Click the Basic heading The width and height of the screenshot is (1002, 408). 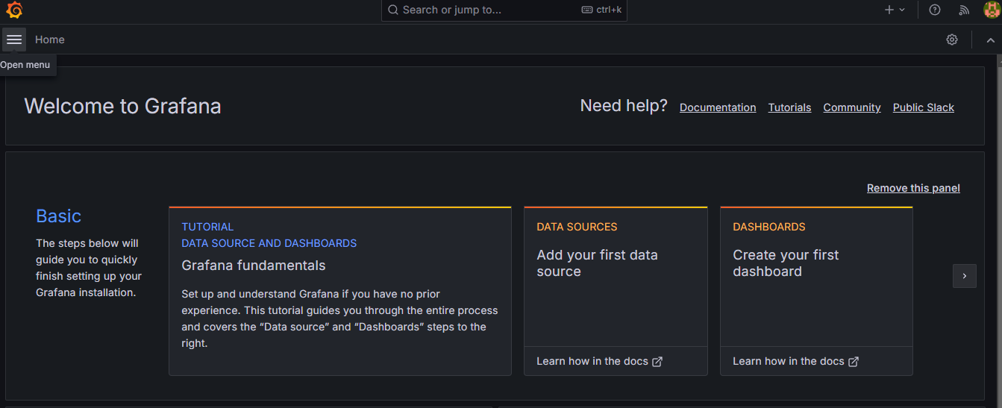click(59, 216)
